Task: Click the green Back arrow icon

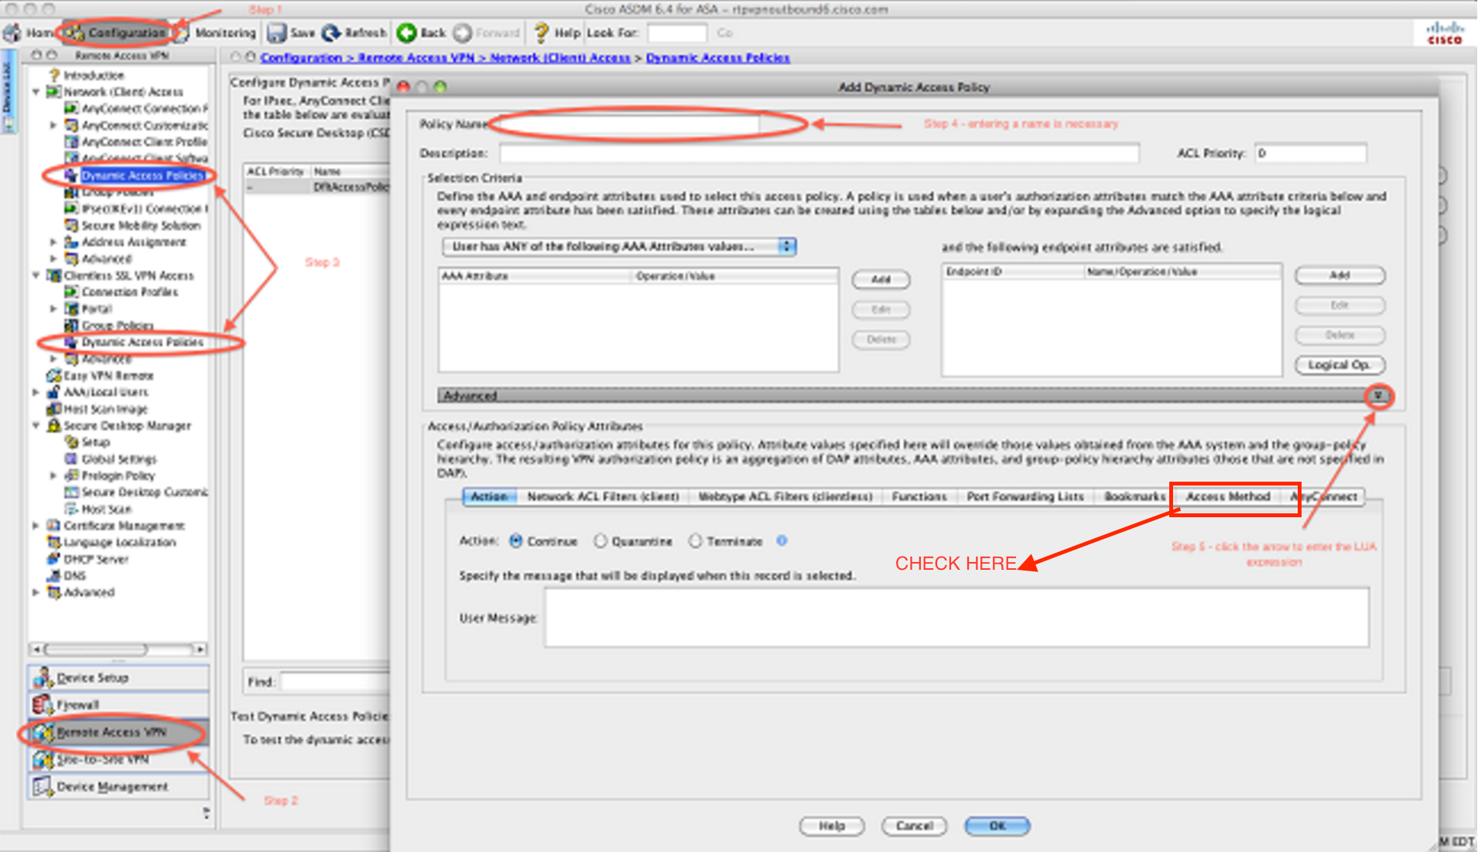Action: (x=406, y=32)
